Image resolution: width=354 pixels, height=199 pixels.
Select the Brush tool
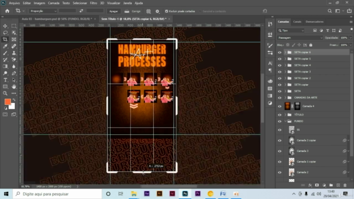click(x=5, y=53)
